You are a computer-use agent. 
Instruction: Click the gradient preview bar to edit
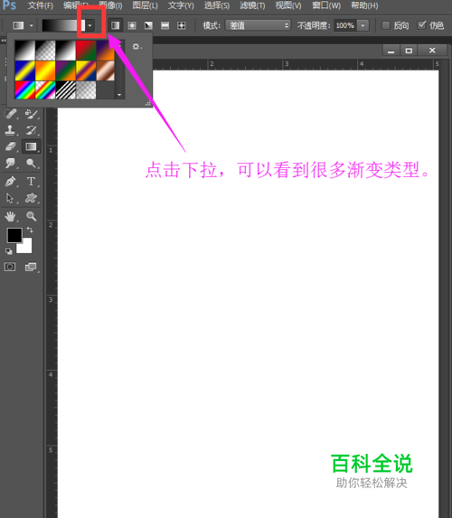point(63,25)
